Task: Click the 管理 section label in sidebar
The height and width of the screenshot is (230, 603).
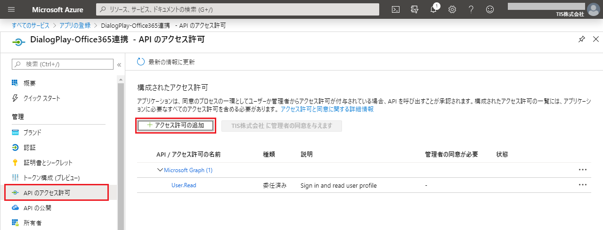Action: [x=18, y=116]
